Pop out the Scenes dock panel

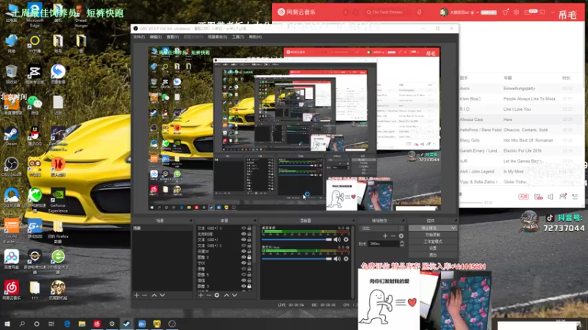point(190,221)
